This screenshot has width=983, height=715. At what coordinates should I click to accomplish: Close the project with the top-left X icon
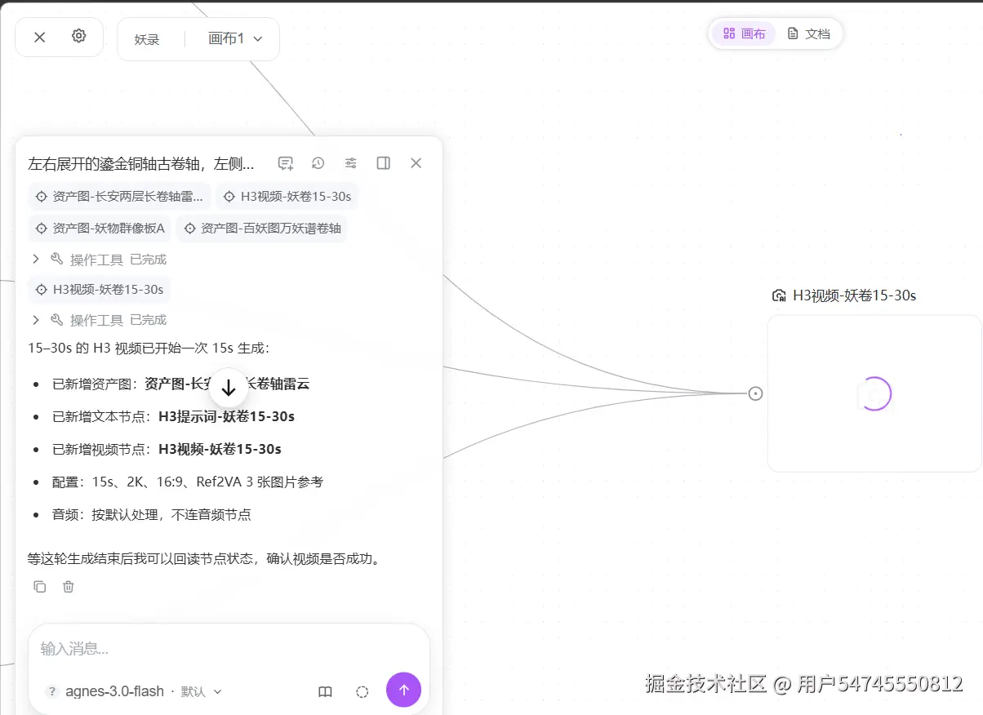[x=39, y=37]
